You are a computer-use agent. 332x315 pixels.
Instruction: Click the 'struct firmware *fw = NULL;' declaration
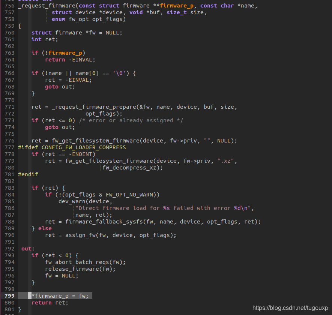[77, 33]
